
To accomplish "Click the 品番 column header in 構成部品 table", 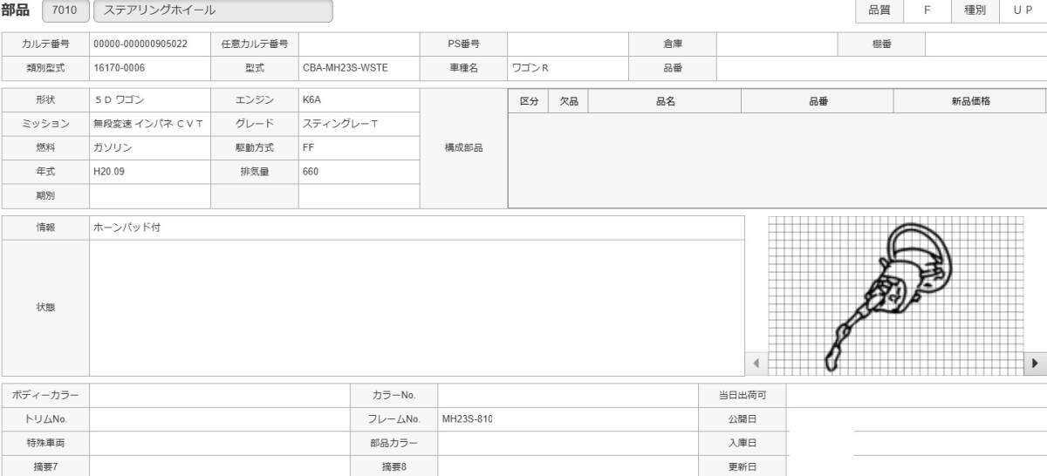I will click(x=818, y=101).
